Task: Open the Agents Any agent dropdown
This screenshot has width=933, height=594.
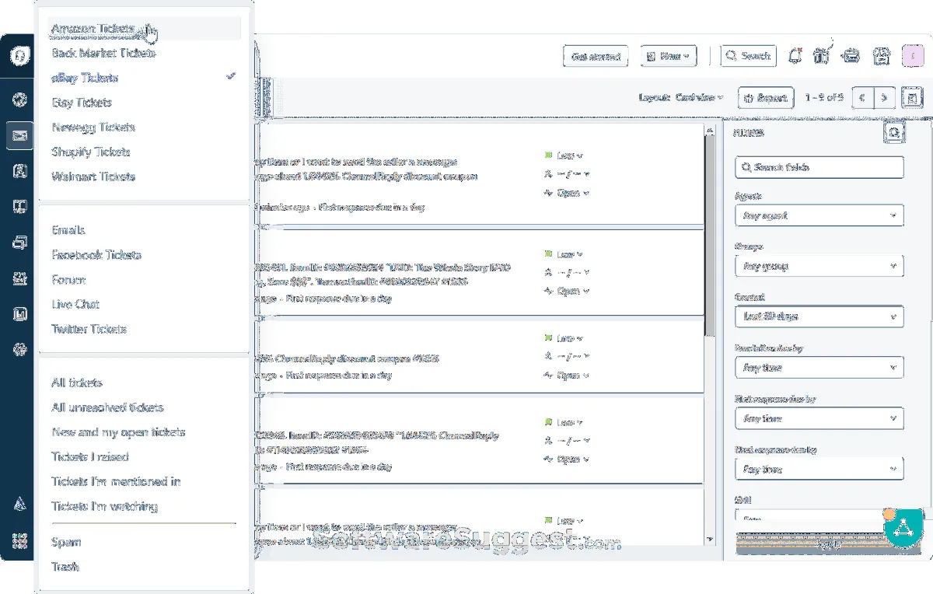Action: 819,215
